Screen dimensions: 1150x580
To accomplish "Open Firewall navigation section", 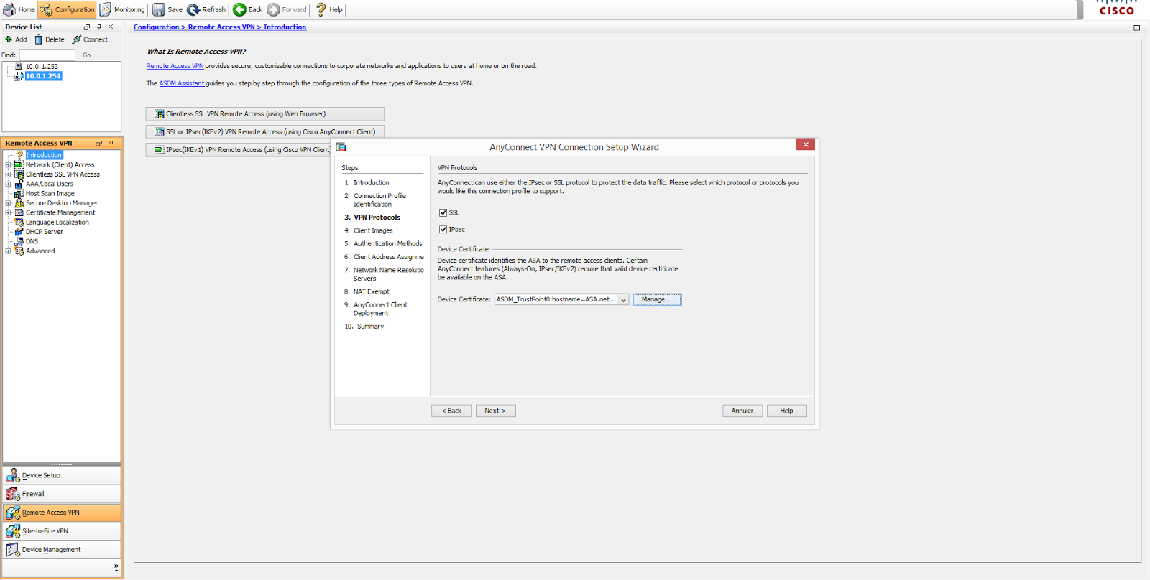I will point(62,494).
